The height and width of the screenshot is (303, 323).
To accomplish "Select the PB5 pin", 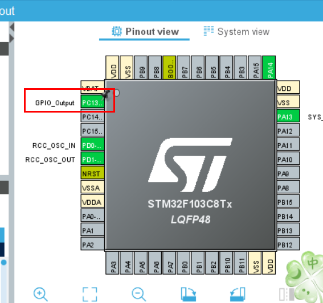I will [x=212, y=68].
